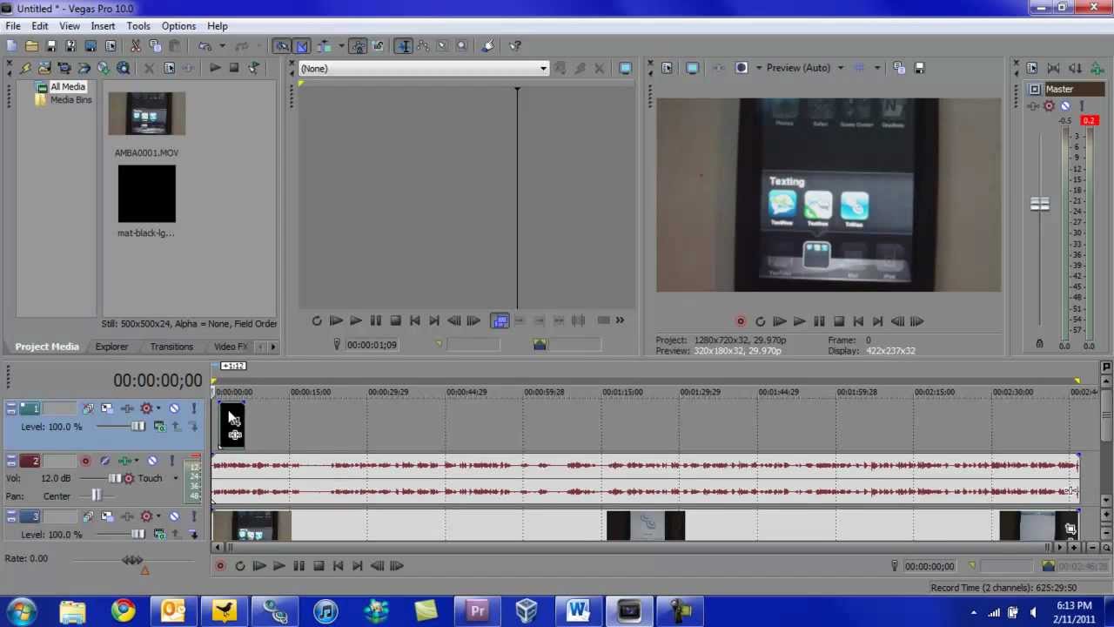The height and width of the screenshot is (627, 1114).
Task: Pause playback in timeline transport
Action: (299, 566)
